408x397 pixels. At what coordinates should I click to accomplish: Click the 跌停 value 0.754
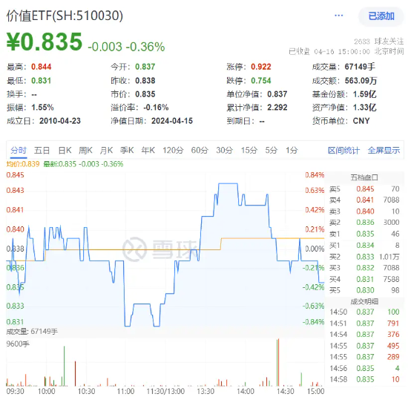pyautogui.click(x=260, y=81)
